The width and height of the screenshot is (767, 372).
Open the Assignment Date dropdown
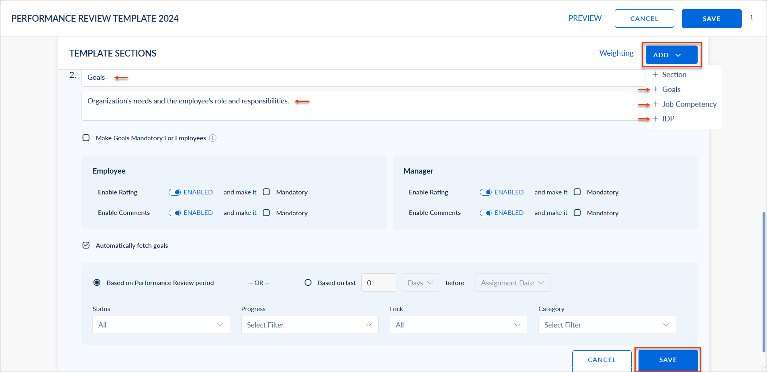pos(512,283)
